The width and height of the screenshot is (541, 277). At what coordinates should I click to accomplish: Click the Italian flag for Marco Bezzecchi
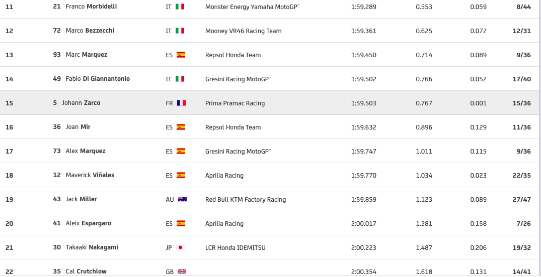tap(180, 31)
